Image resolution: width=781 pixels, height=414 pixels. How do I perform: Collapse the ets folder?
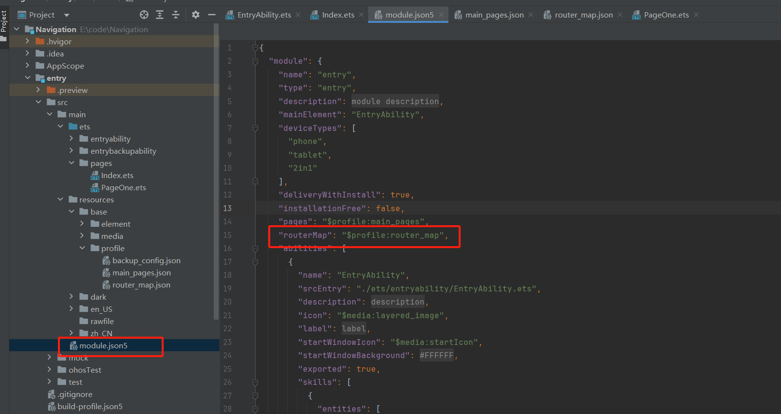point(60,126)
